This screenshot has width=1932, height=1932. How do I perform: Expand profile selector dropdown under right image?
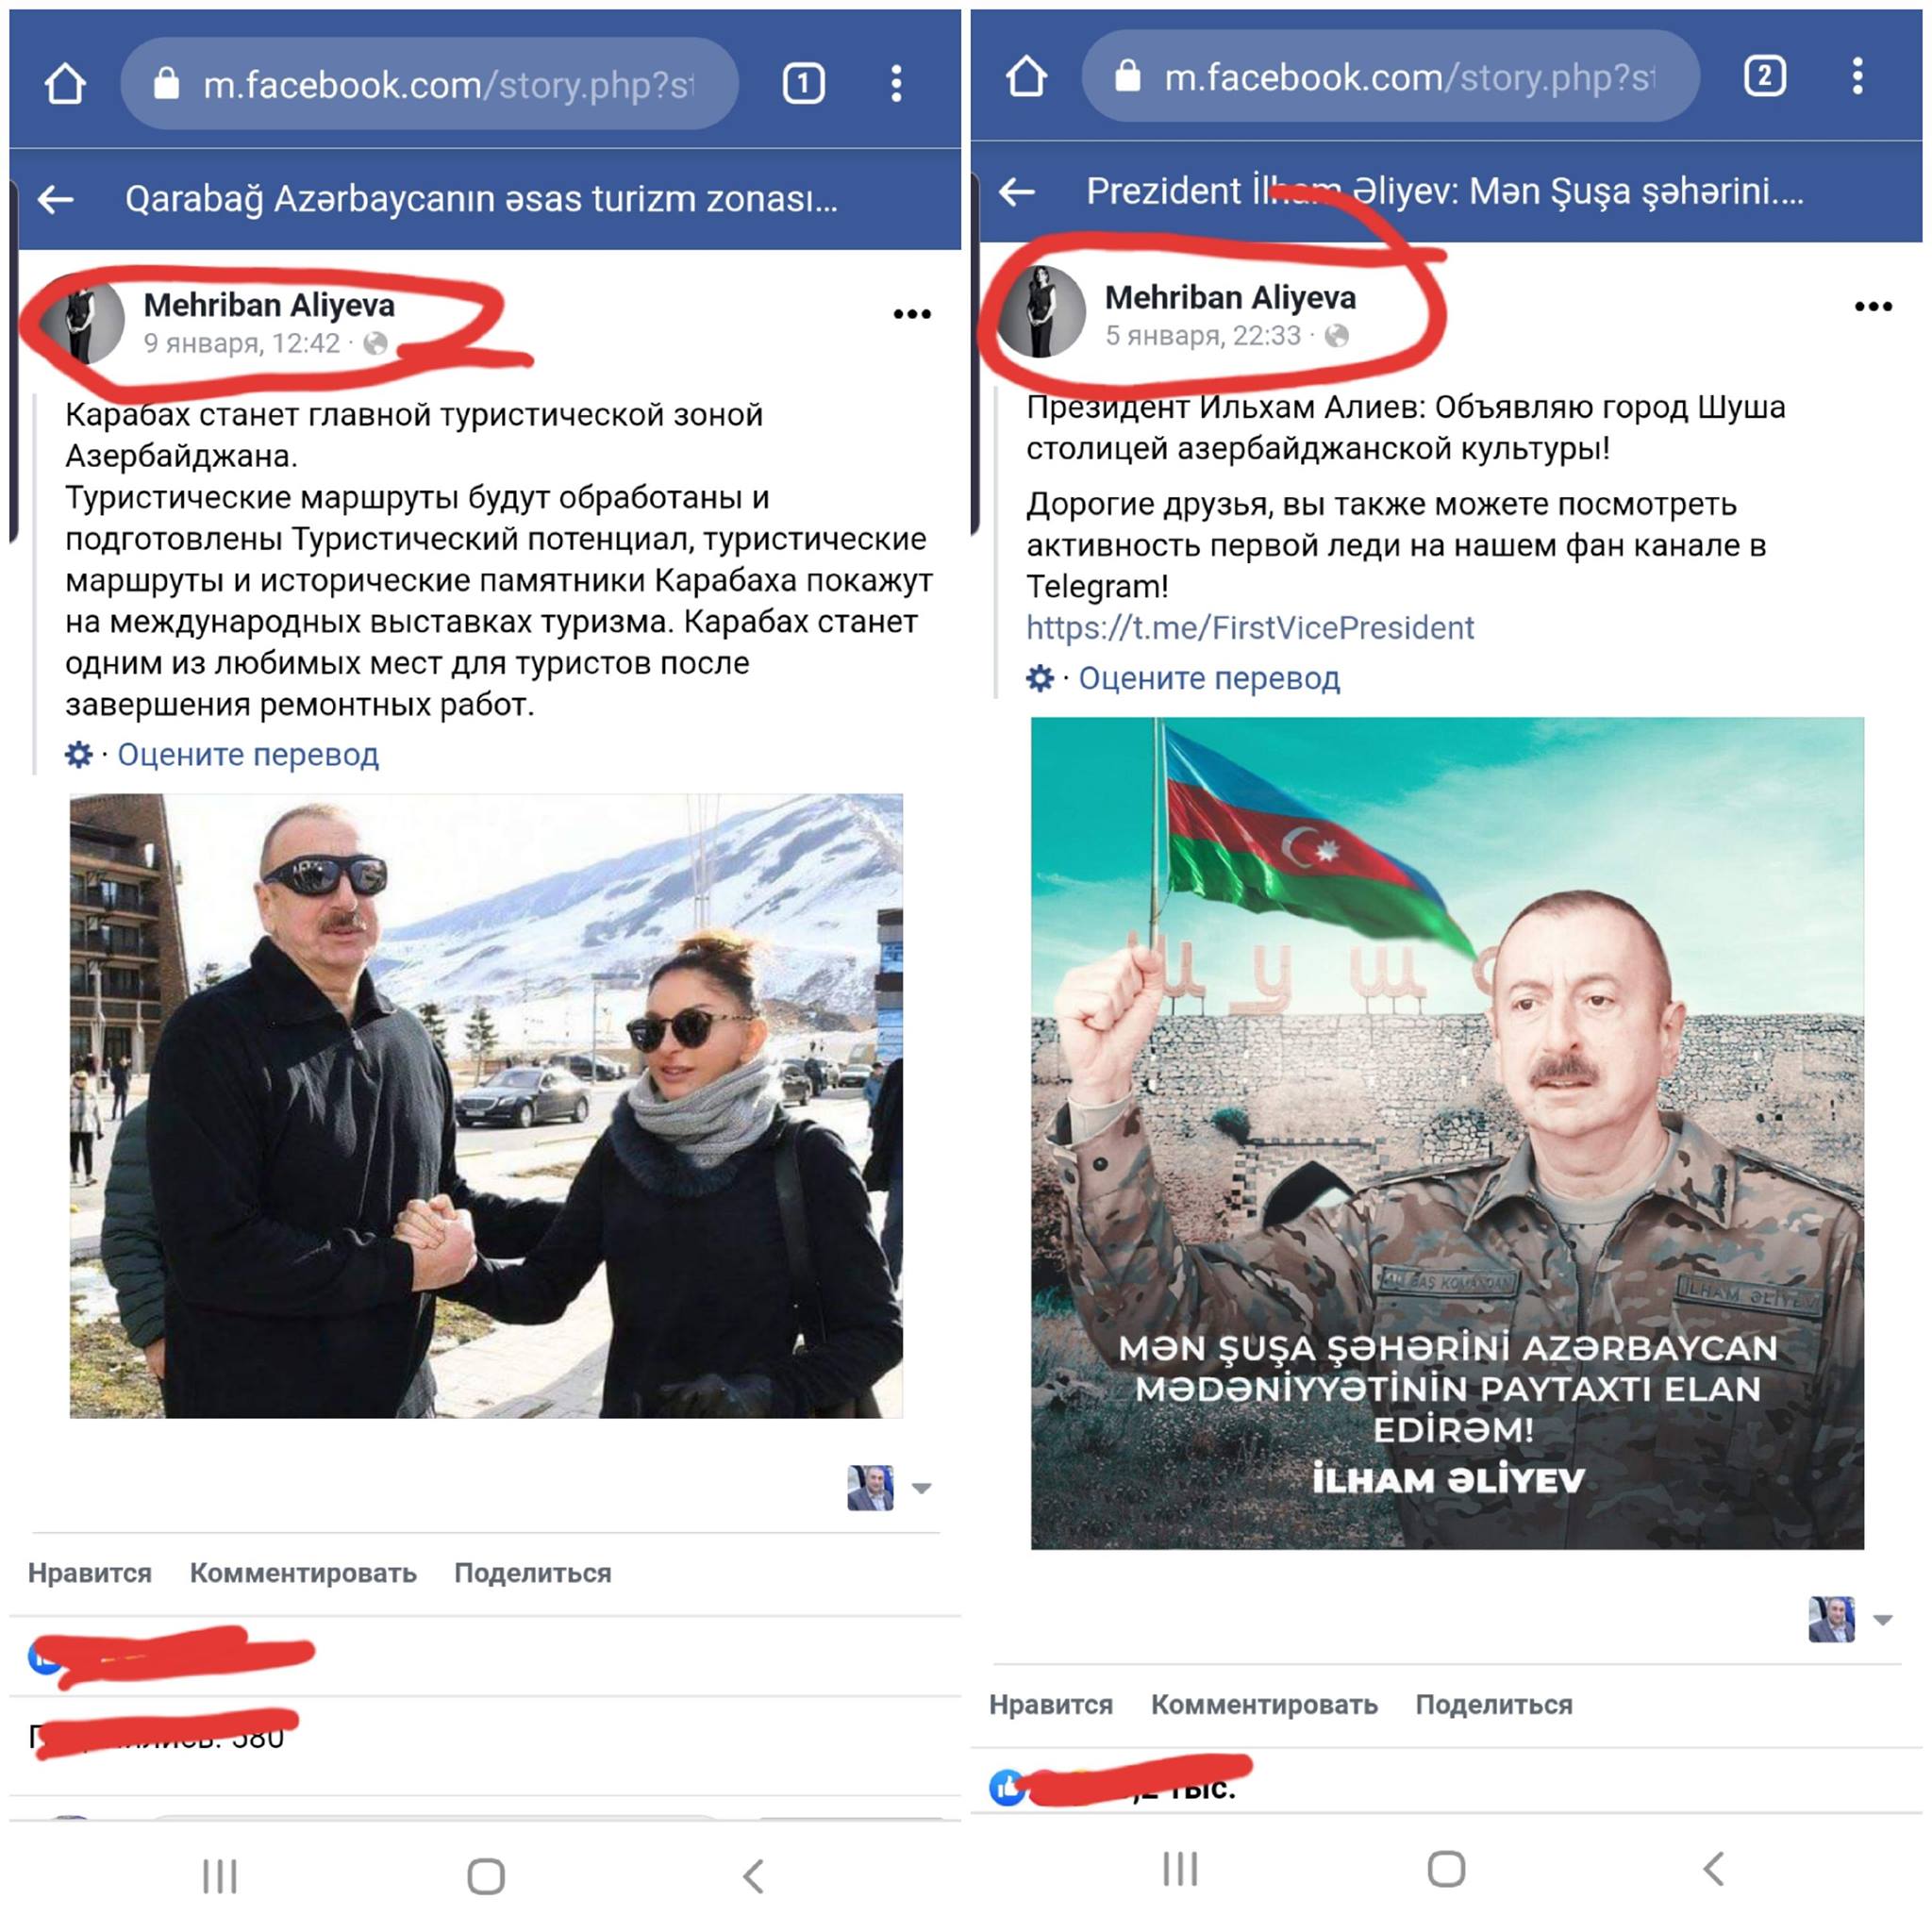click(1883, 1620)
